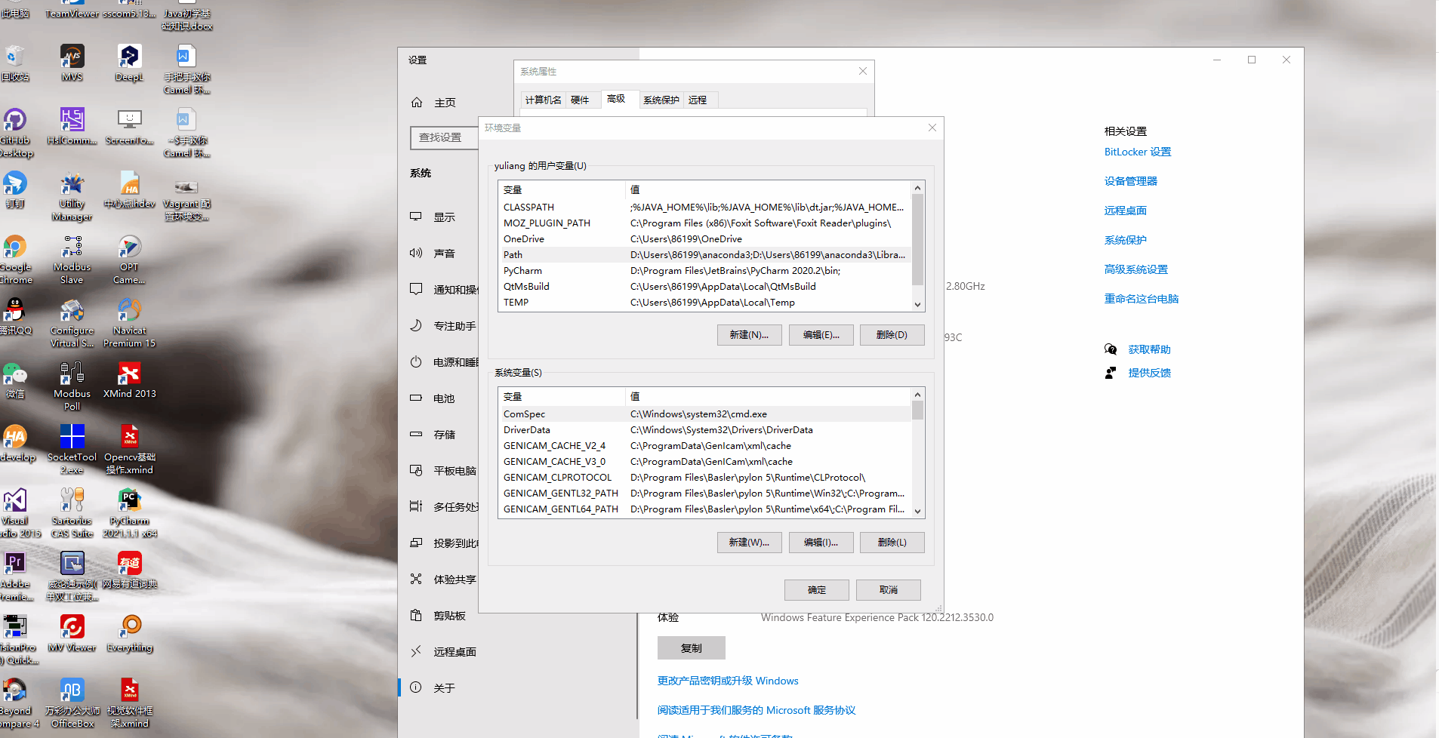The height and width of the screenshot is (738, 1439).
Task: Open TeamViewer desktop shortcut
Action: point(72,9)
